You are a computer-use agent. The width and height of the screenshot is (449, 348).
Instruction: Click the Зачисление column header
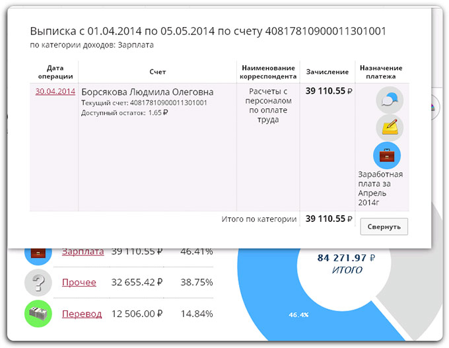328,72
